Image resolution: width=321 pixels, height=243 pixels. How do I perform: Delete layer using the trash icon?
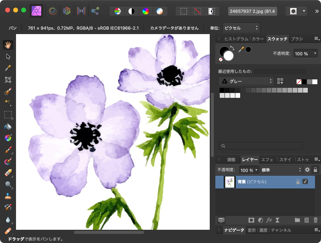(315, 220)
